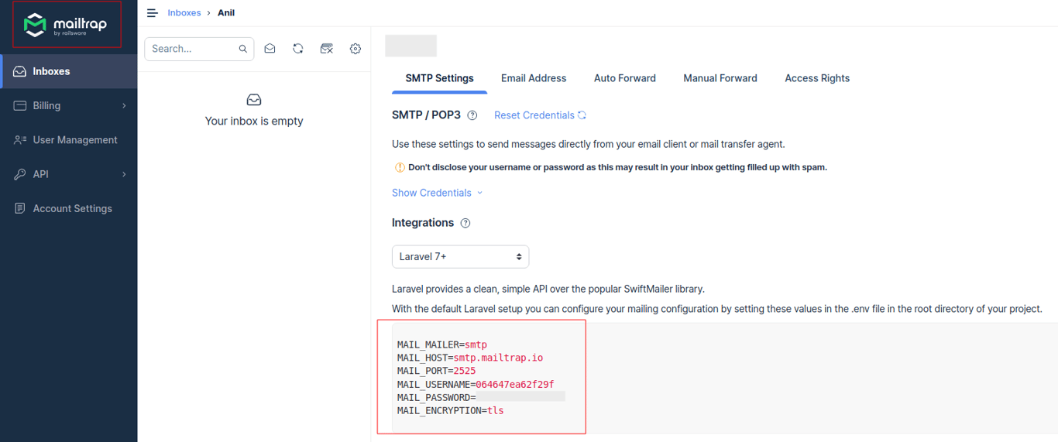Image resolution: width=1058 pixels, height=442 pixels.
Task: Click the help icon next to SMTP / POP3
Action: [x=472, y=115]
